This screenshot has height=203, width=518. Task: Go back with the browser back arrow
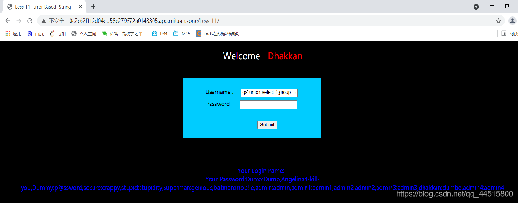coord(8,21)
